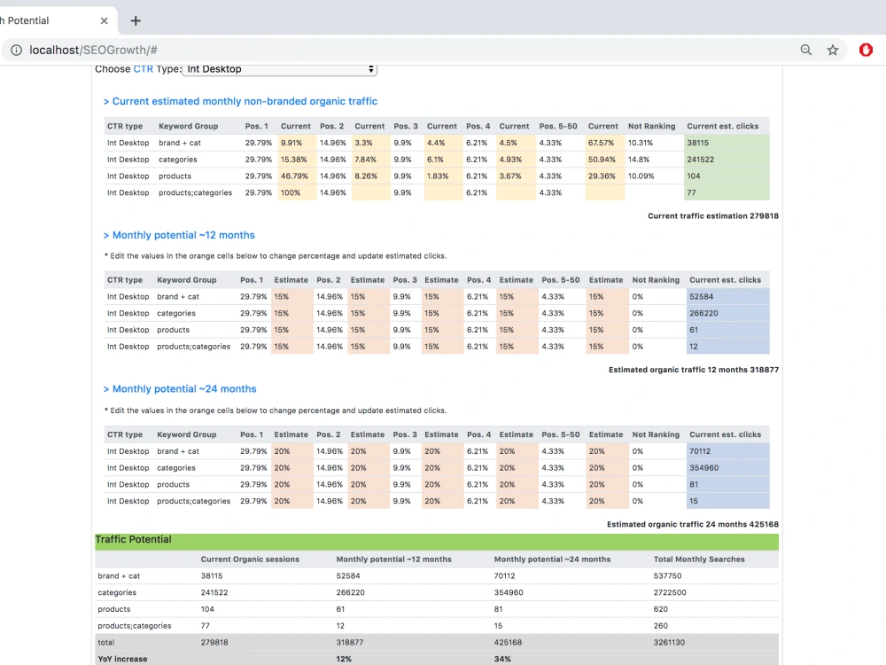Viewport: 886px width, 665px height.
Task: Edit 24-month Pos. 2 estimate for categories
Action: (369, 467)
